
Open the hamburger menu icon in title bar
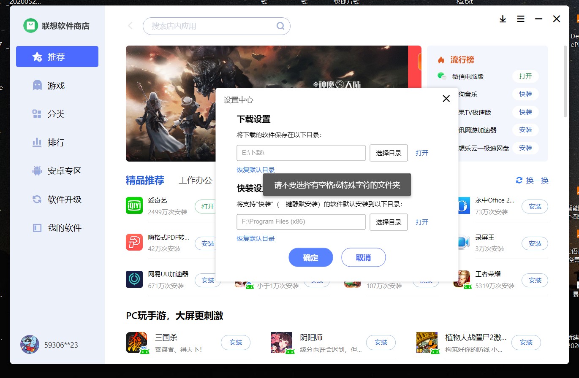click(x=521, y=19)
